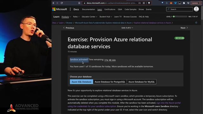
Task: Open the Browse Courses link
Action: (x=130, y=17)
